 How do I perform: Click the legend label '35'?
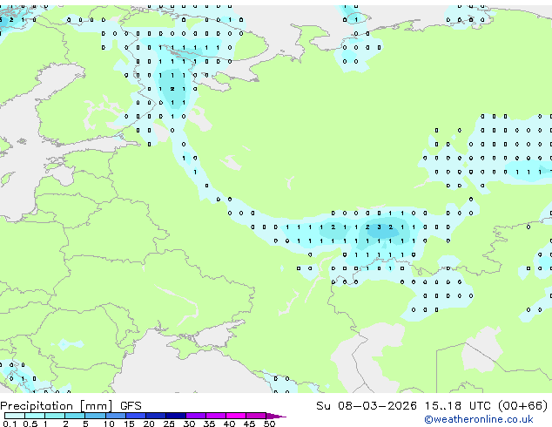coord(209,424)
